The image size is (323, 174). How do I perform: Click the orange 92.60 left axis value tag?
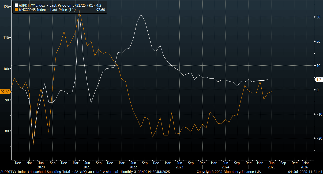5,92
